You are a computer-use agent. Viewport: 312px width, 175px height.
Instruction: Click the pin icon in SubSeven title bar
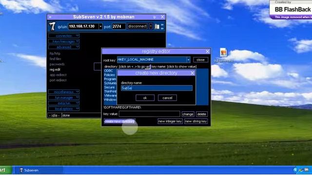(155, 17)
